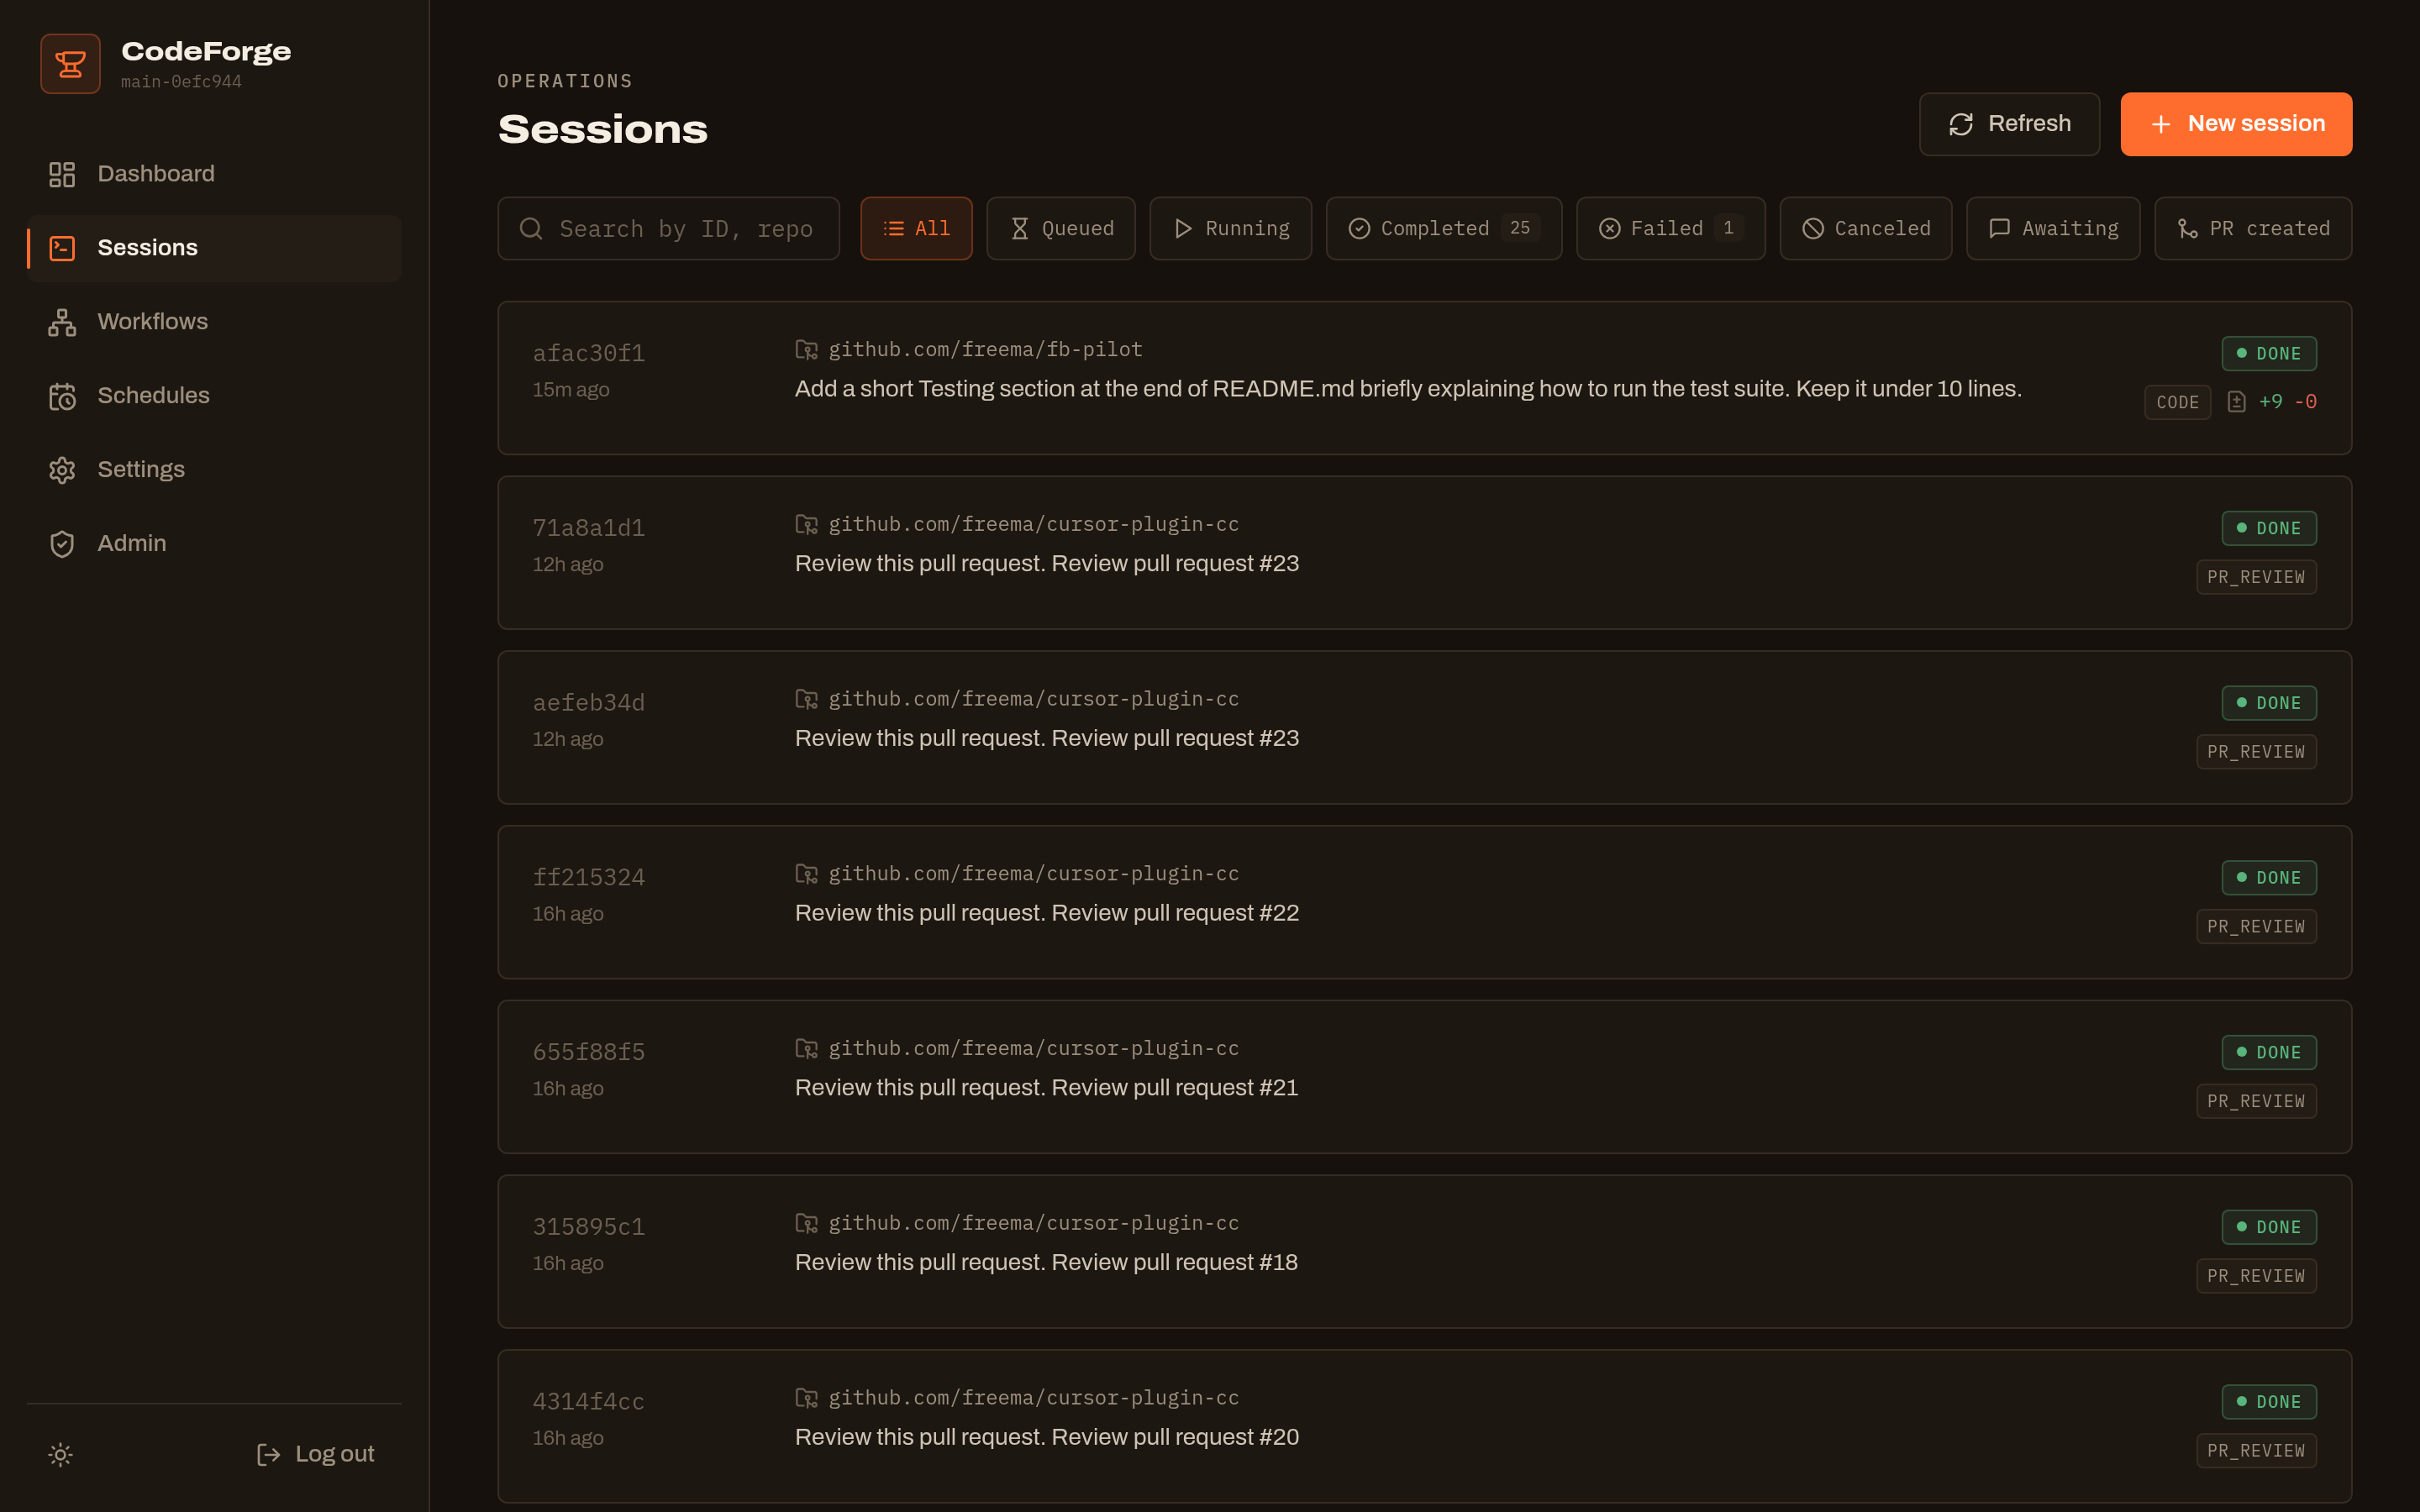Filter sessions by Running
This screenshot has width=2420, height=1512.
(x=1230, y=229)
